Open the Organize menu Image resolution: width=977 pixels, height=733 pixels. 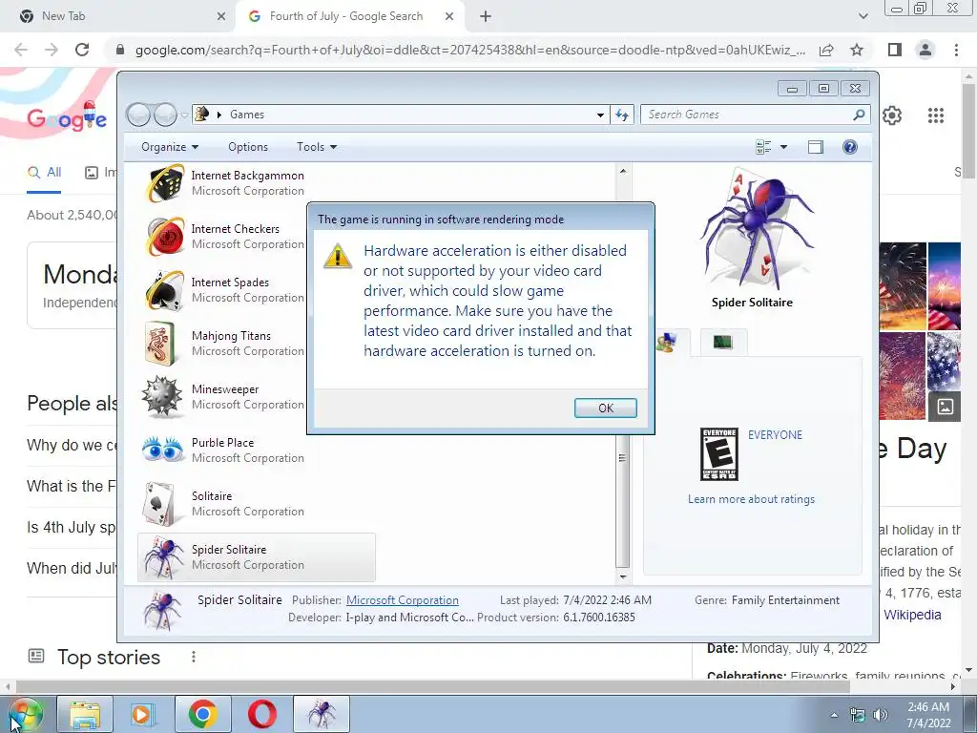point(170,147)
